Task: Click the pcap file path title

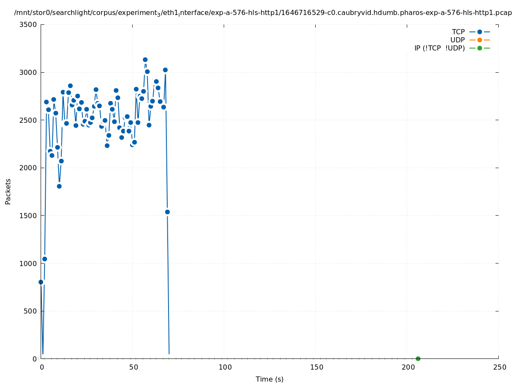Action: coord(263,13)
